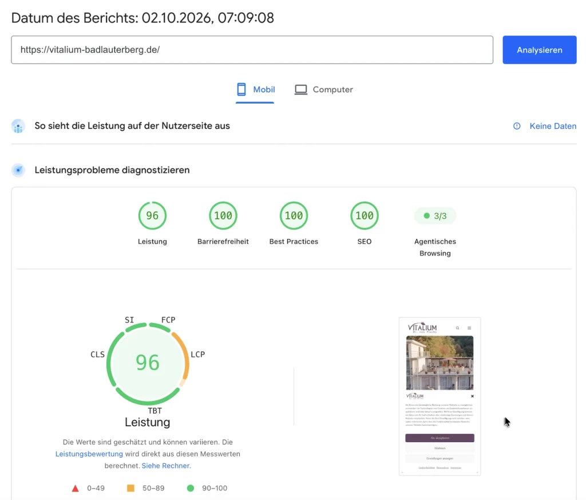Click the TBT label on gauge
The image size is (586, 500).
pos(155,411)
